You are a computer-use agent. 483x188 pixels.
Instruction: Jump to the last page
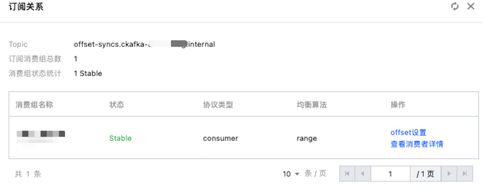tap(465, 174)
